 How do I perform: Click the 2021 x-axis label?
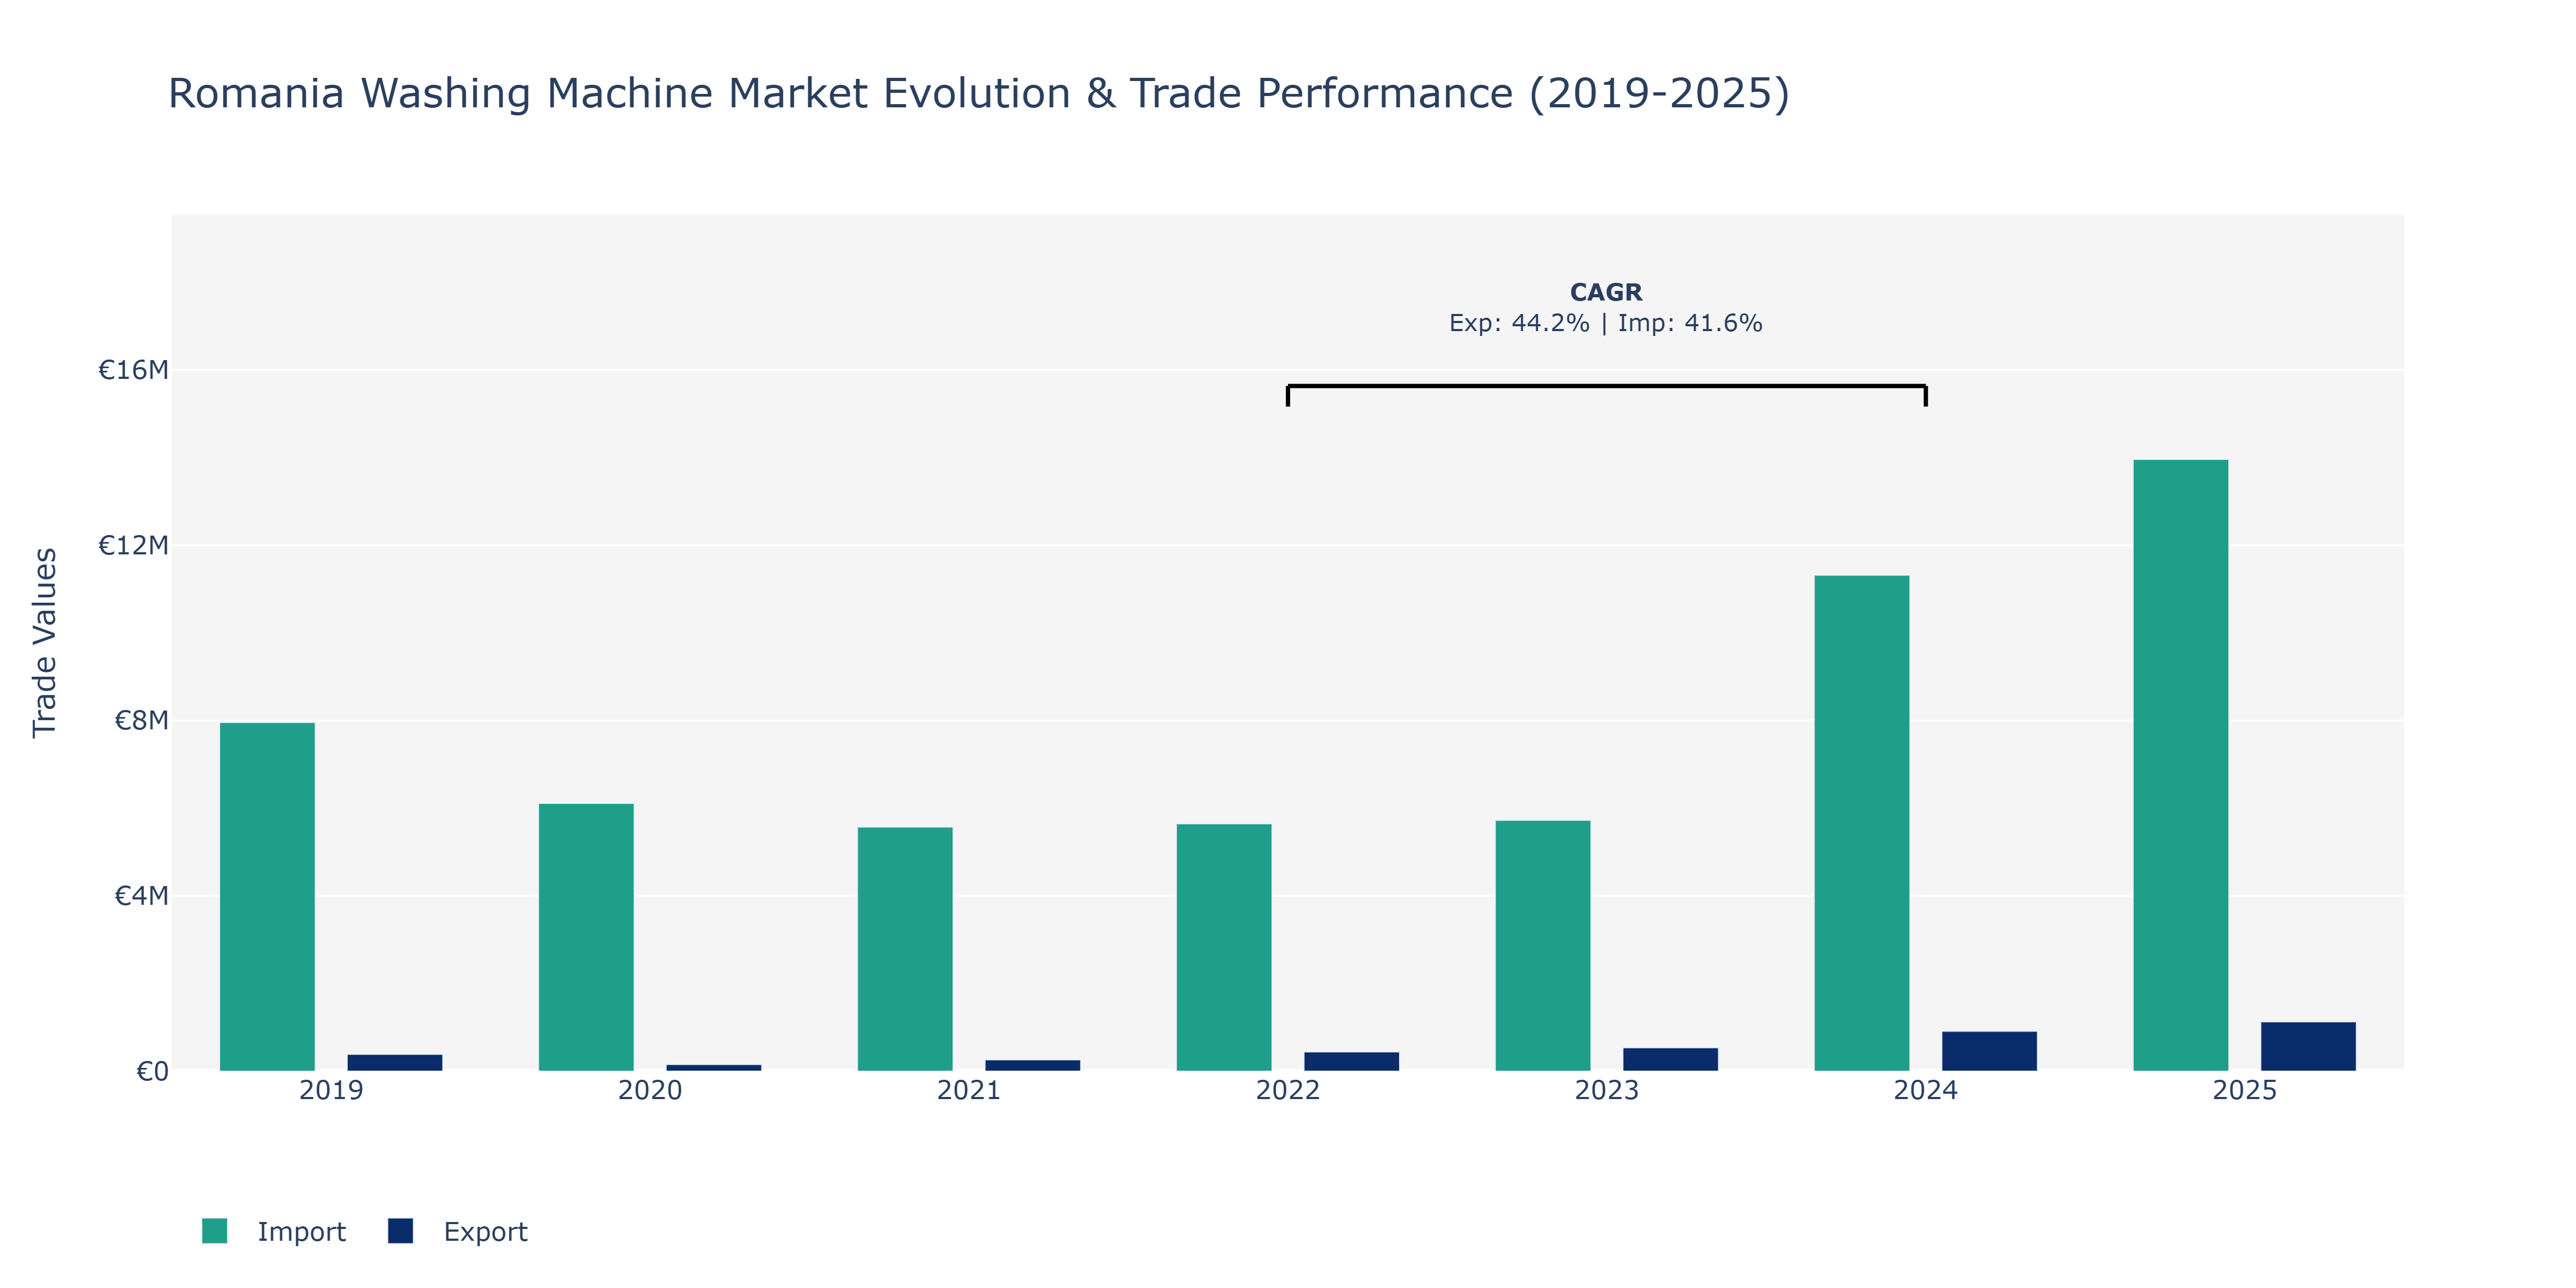pos(969,1090)
